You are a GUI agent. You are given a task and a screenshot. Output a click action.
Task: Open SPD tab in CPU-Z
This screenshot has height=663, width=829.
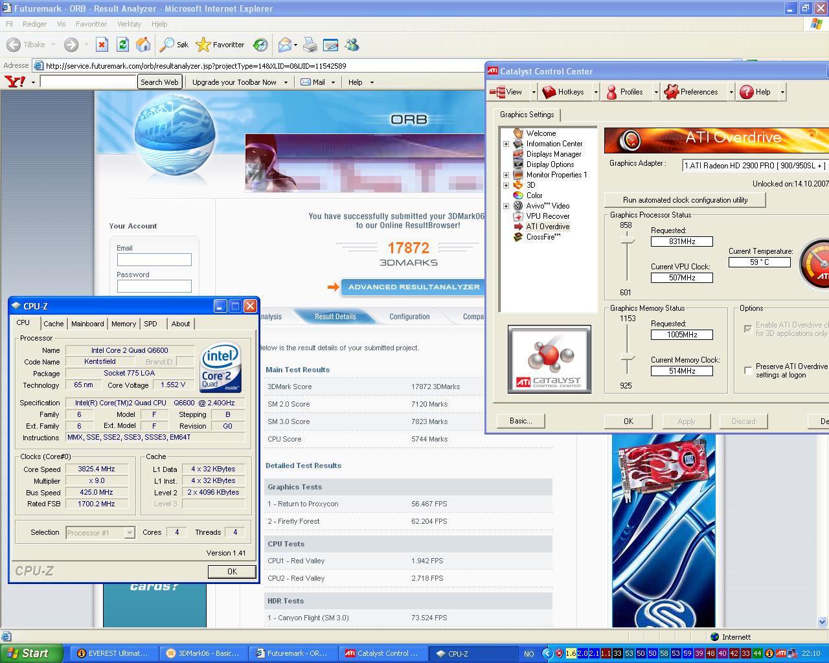pos(150,324)
